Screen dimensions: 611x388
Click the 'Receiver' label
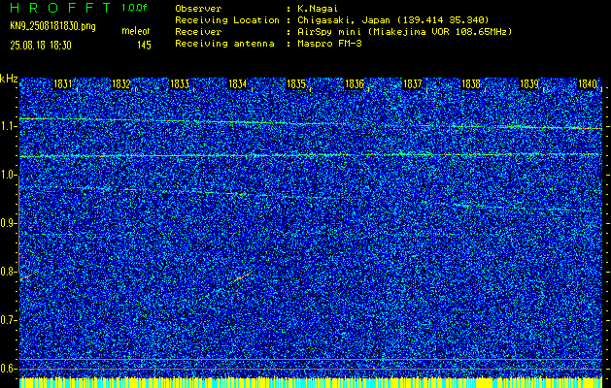point(198,32)
